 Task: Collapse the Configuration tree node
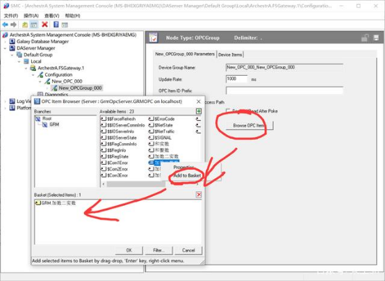33,74
